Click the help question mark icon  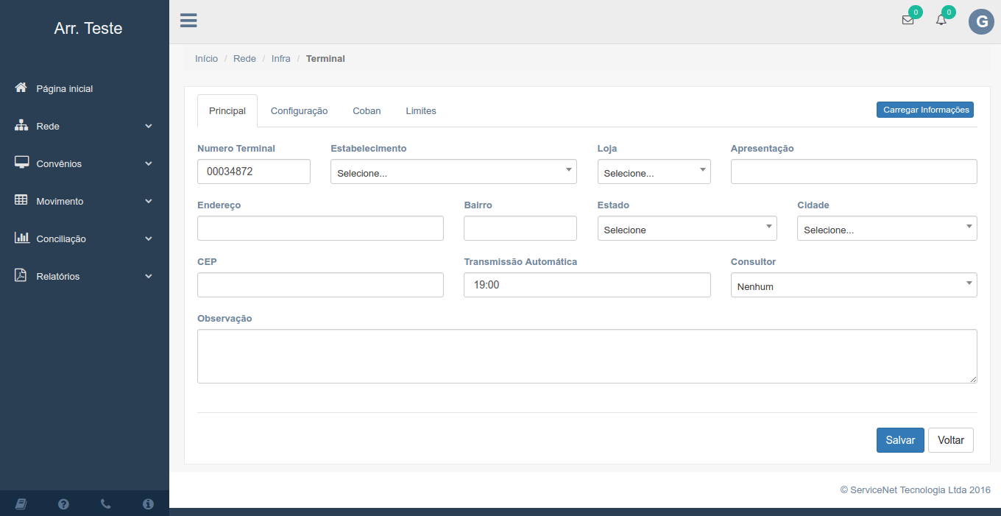coord(63,503)
